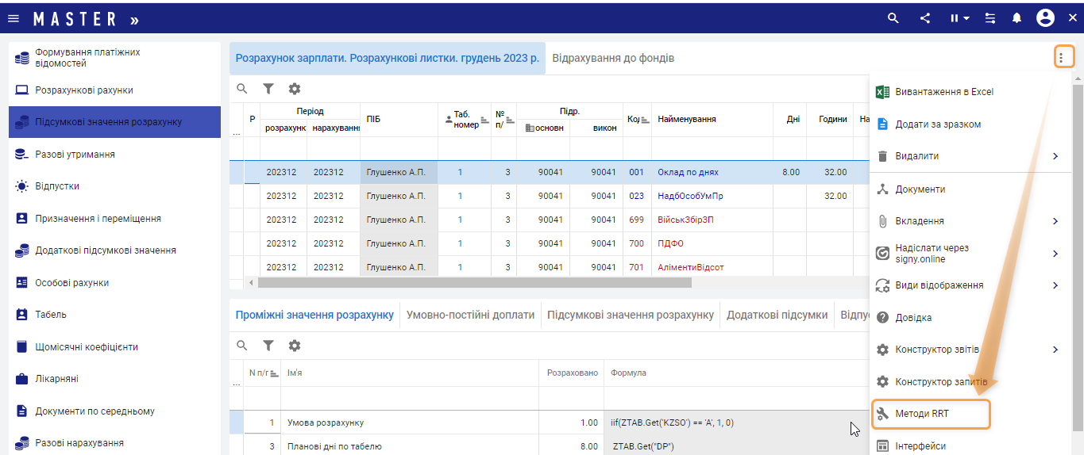Switch to Відрахування до фондів tab

click(x=613, y=59)
